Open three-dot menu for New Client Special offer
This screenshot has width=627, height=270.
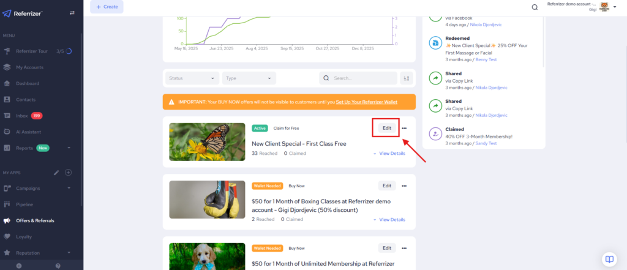[404, 128]
